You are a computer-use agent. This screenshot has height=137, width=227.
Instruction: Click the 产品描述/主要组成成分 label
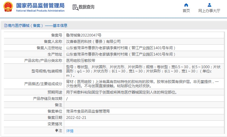click(x=43, y=84)
